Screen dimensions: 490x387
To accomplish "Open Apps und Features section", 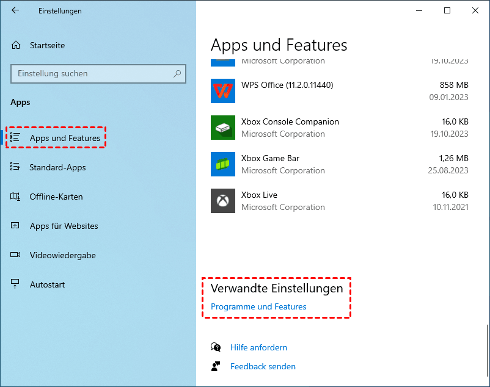I will tap(65, 138).
